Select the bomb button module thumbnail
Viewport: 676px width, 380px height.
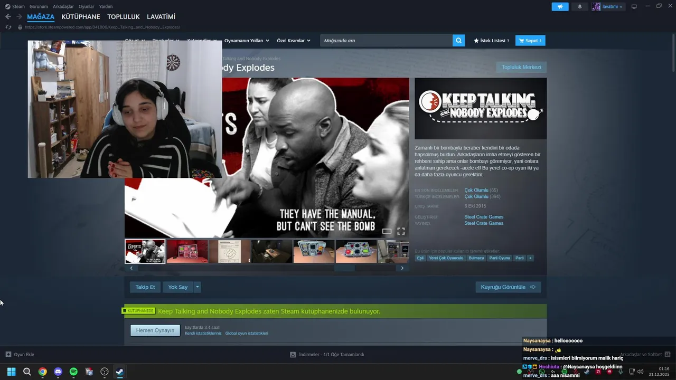[x=356, y=251]
